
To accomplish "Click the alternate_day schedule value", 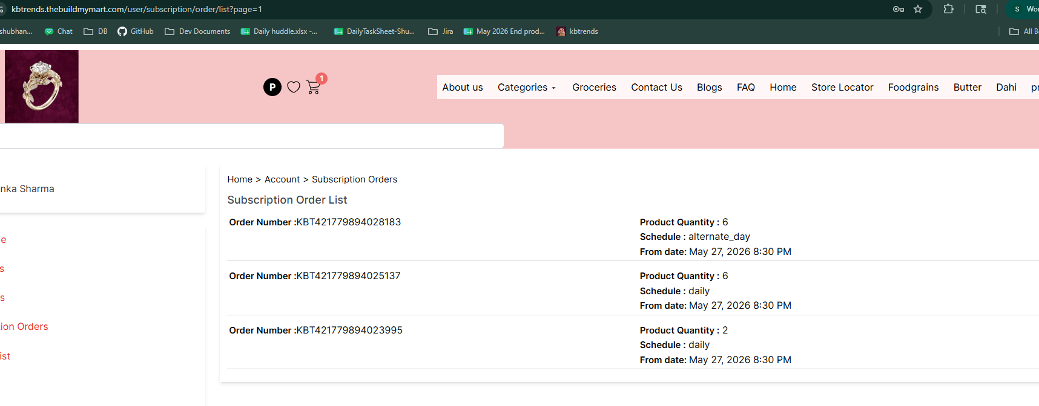I will click(719, 237).
